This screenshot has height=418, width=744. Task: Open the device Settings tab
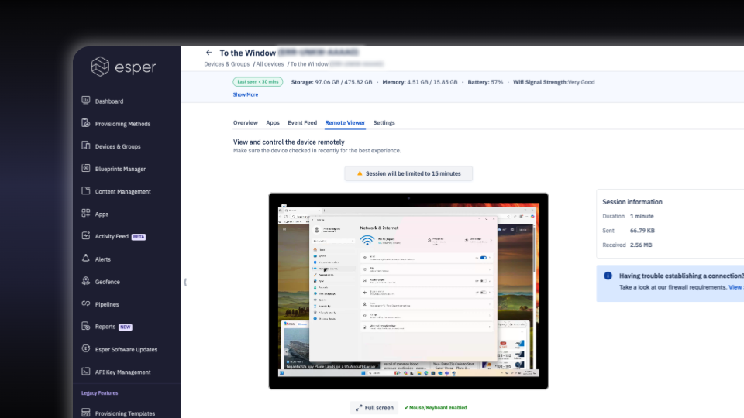coord(384,123)
